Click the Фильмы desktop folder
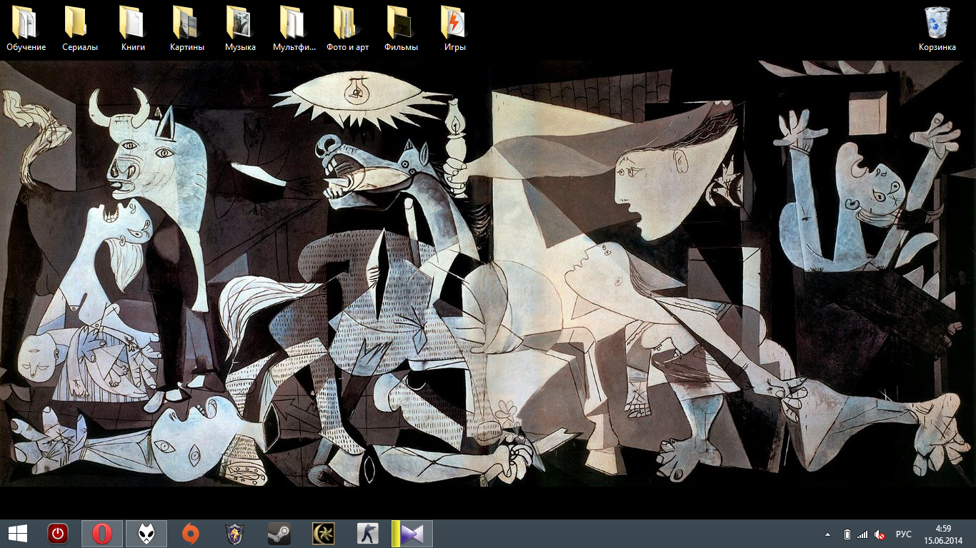 point(401,29)
